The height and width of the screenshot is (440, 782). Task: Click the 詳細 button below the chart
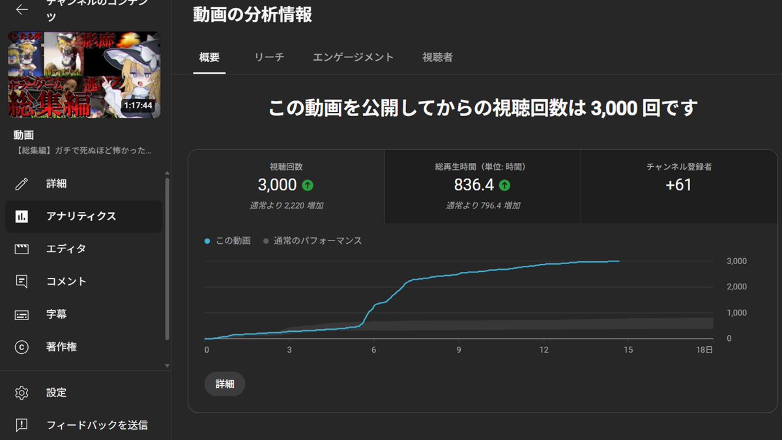pos(225,384)
